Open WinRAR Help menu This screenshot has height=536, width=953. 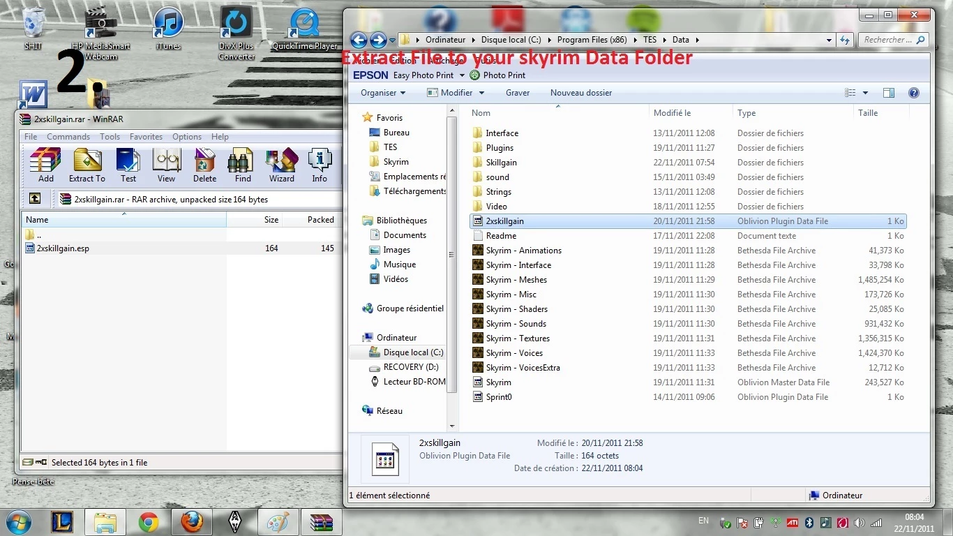click(220, 137)
